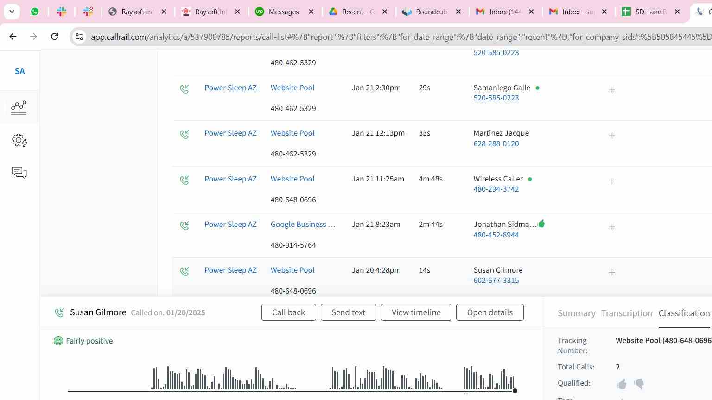Add tag plus icon for Susan Gilmore row
Viewport: 712px width, 400px height.
612,272
